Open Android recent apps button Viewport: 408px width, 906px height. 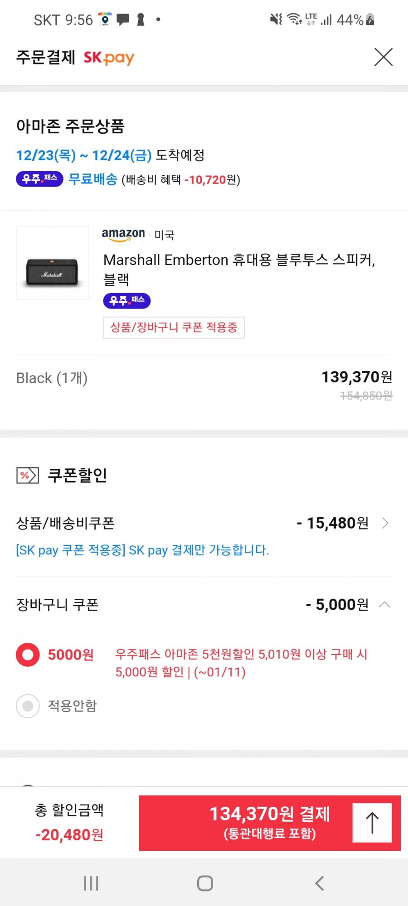[x=91, y=883]
